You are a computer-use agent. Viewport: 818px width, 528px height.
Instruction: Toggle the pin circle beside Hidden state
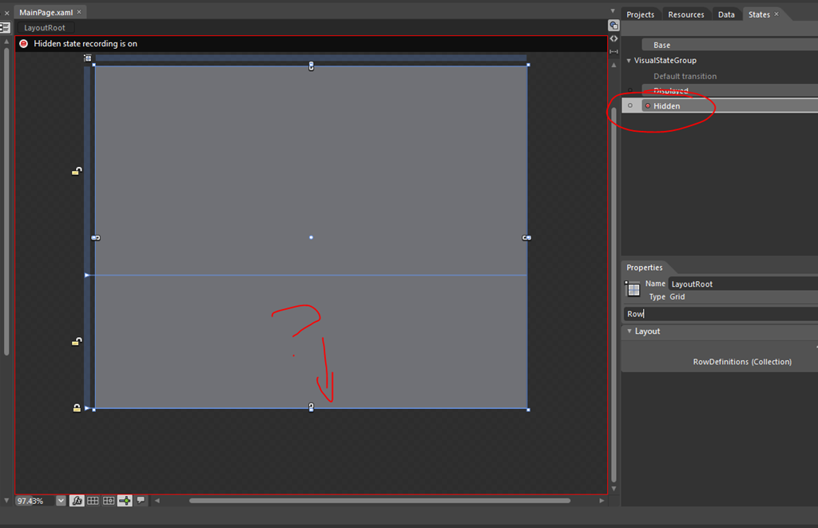point(630,106)
